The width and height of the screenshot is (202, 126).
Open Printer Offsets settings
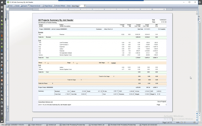59,6
